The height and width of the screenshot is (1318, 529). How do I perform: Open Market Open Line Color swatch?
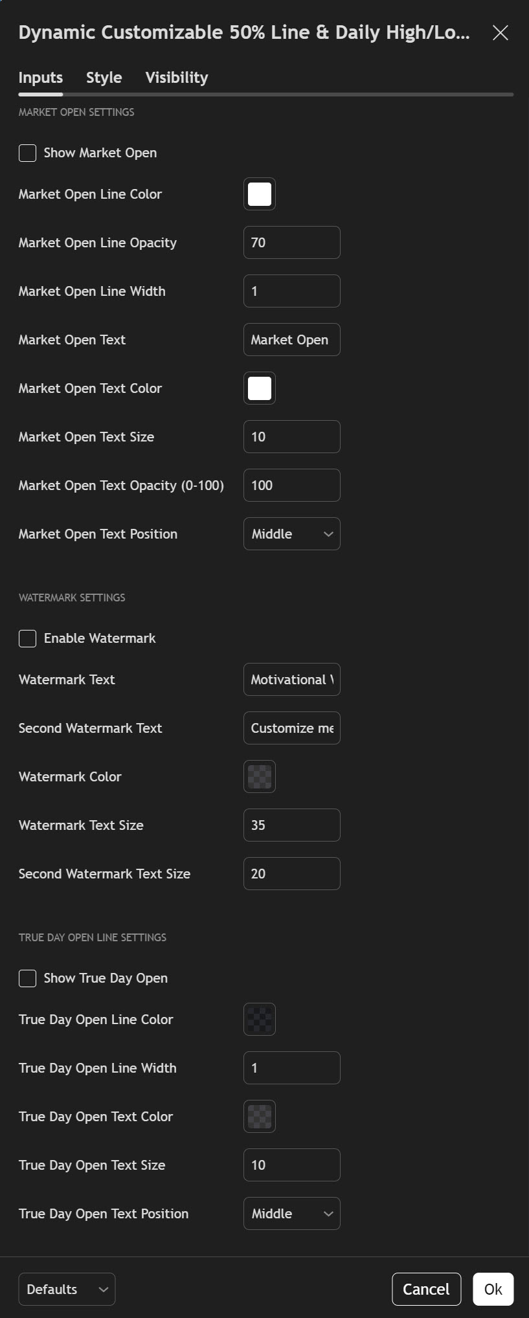pyautogui.click(x=260, y=194)
